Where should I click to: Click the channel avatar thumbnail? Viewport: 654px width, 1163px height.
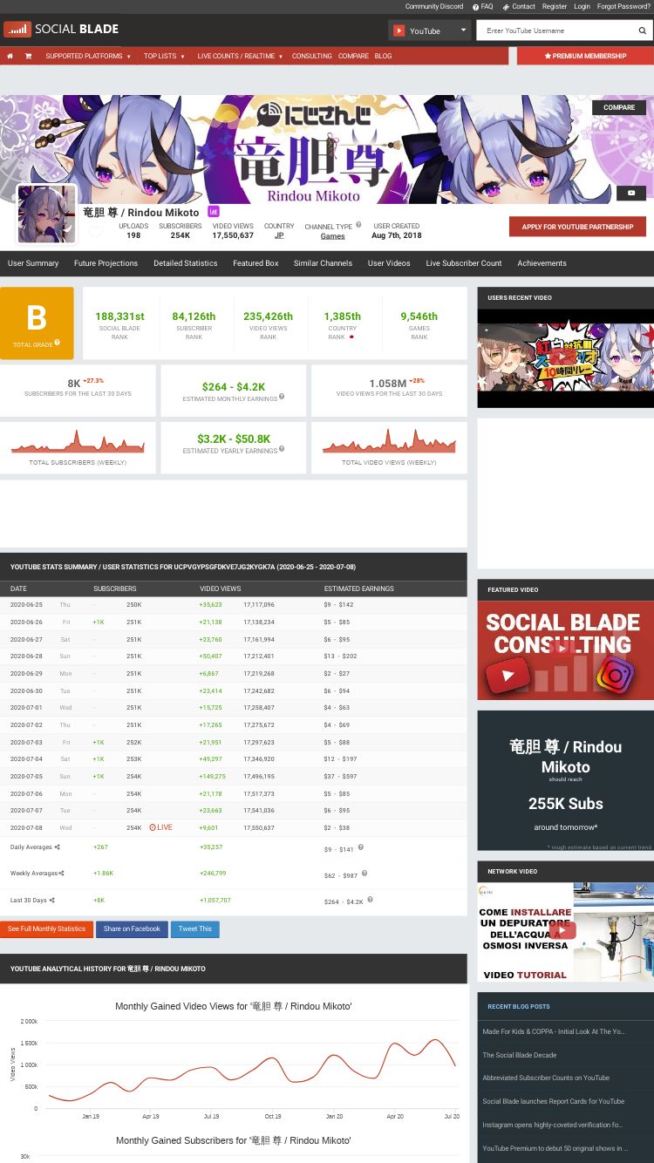tap(46, 214)
